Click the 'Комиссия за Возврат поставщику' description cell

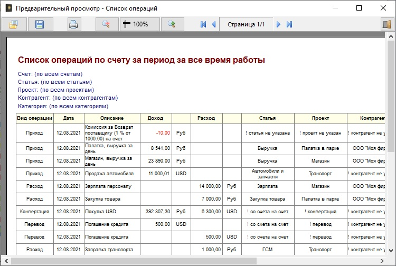112,133
